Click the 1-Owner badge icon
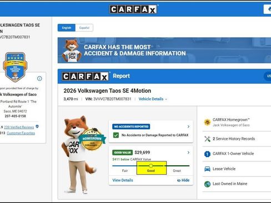 pyautogui.click(x=207, y=154)
